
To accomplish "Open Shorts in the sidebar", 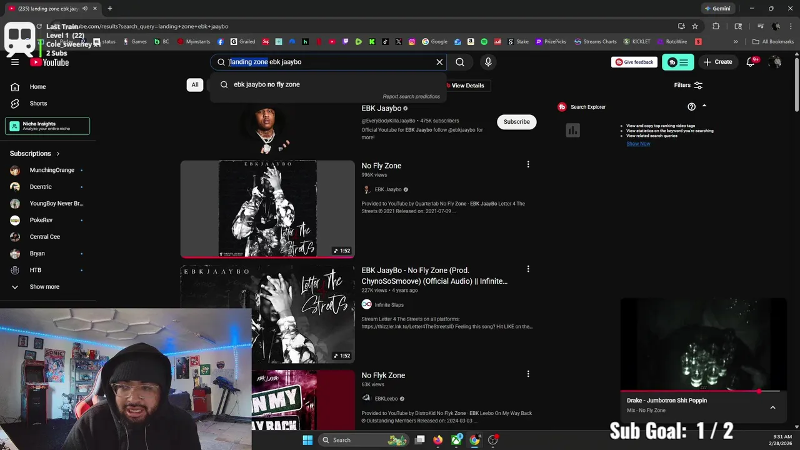I will [x=47, y=103].
